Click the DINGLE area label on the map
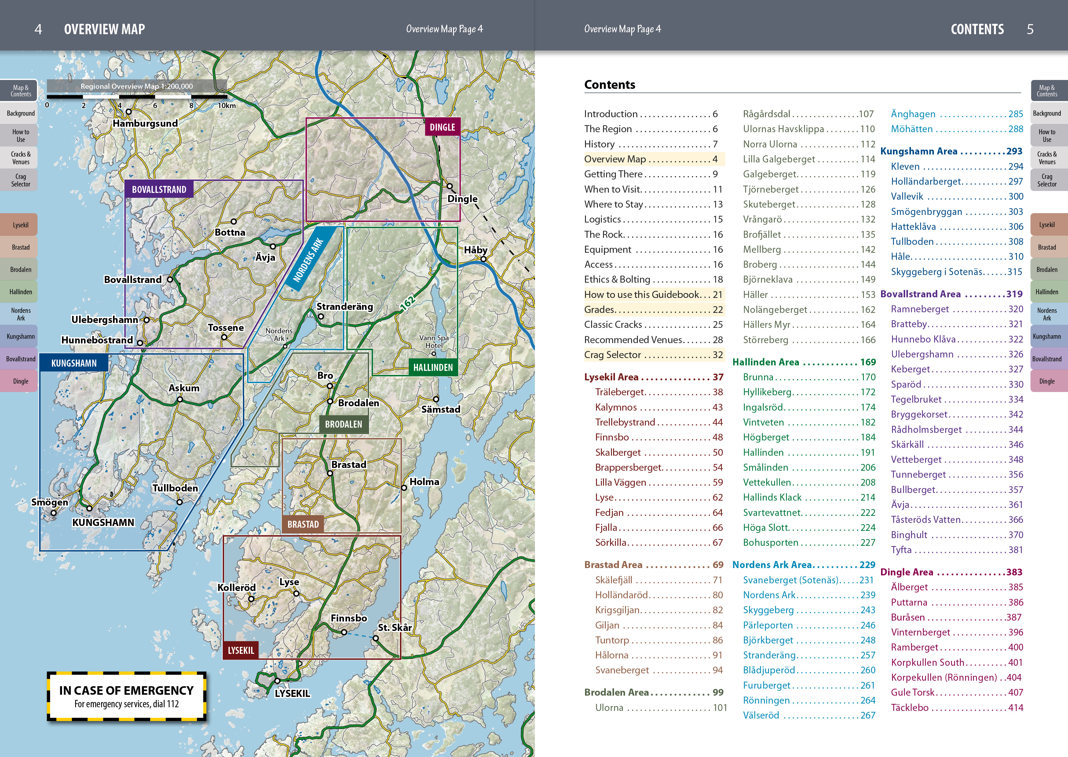1068x757 pixels. tap(442, 127)
